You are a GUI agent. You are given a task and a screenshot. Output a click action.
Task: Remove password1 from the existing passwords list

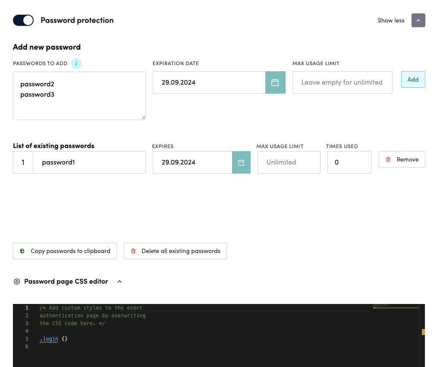(402, 159)
